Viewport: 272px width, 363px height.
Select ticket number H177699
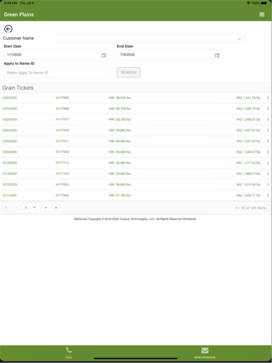[x=62, y=109]
